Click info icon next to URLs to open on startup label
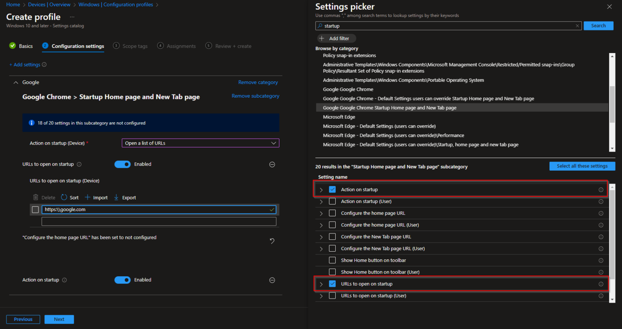The height and width of the screenshot is (329, 622). point(79,164)
